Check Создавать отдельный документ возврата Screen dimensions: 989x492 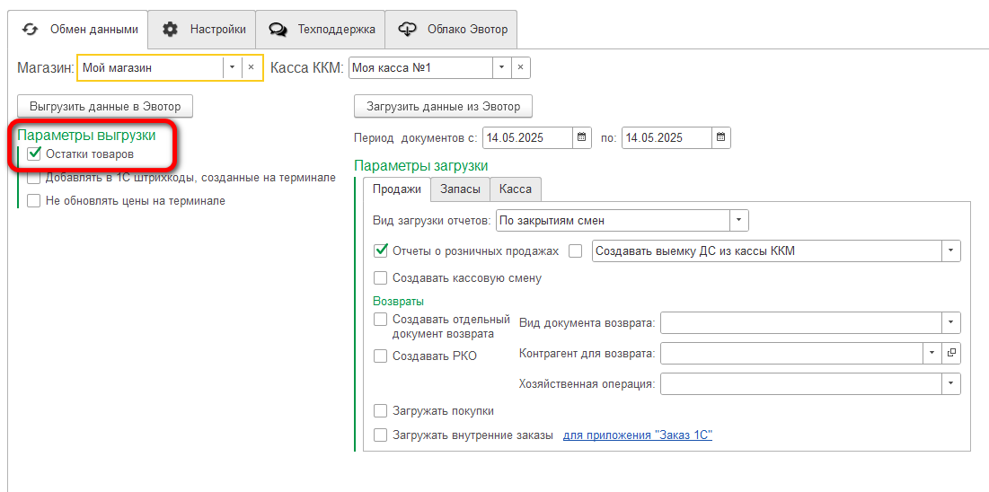pyautogui.click(x=380, y=319)
